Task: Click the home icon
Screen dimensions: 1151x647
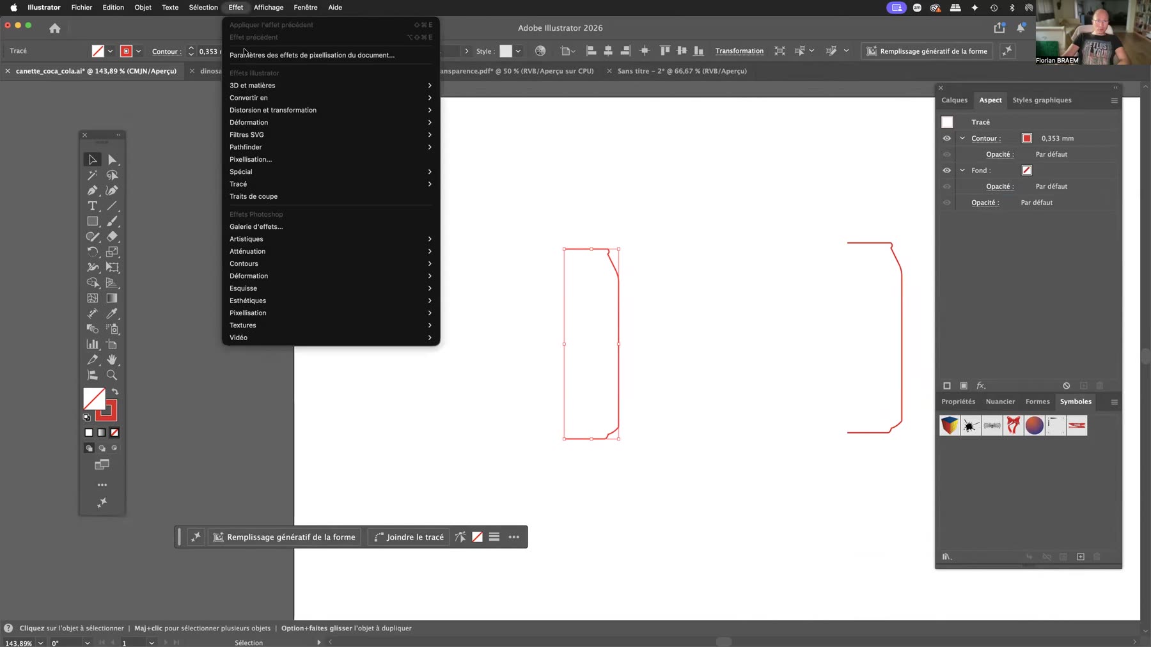Action: [55, 28]
